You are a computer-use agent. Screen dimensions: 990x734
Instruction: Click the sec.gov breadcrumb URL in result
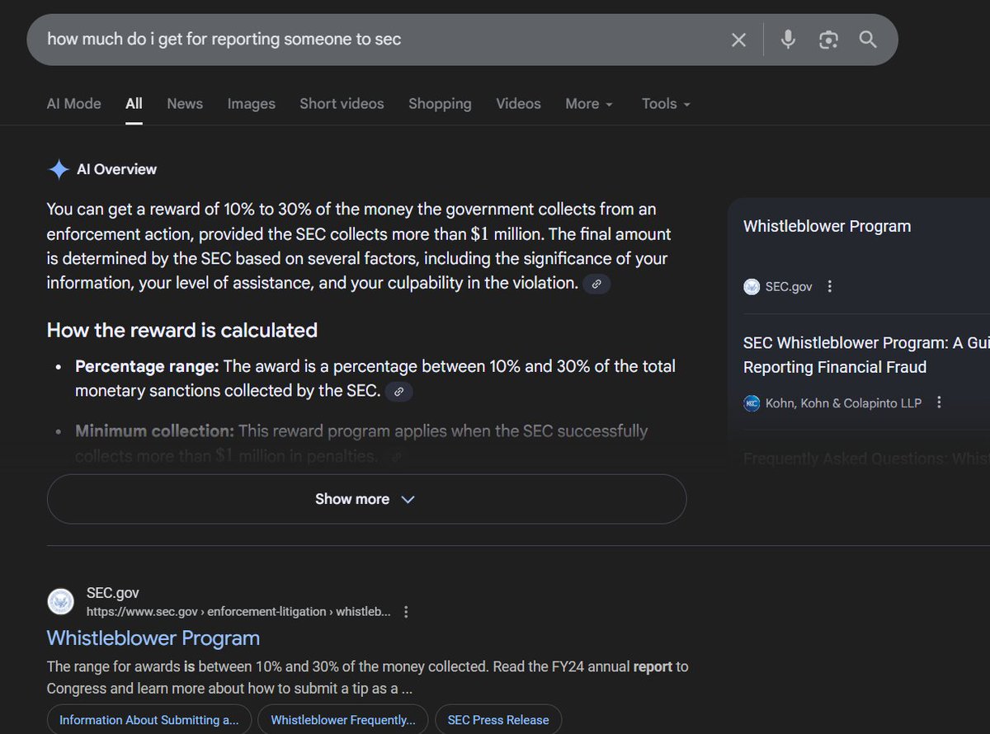coord(238,612)
